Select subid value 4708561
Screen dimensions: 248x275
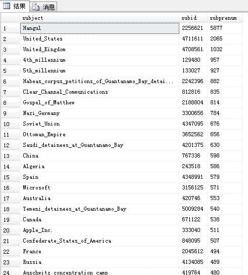pyautogui.click(x=193, y=50)
